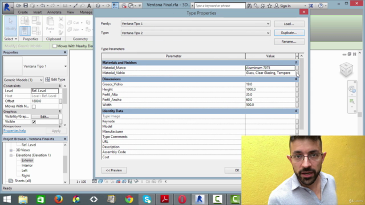Open Firefox from the taskbar
The width and height of the screenshot is (365, 205).
tap(58, 199)
